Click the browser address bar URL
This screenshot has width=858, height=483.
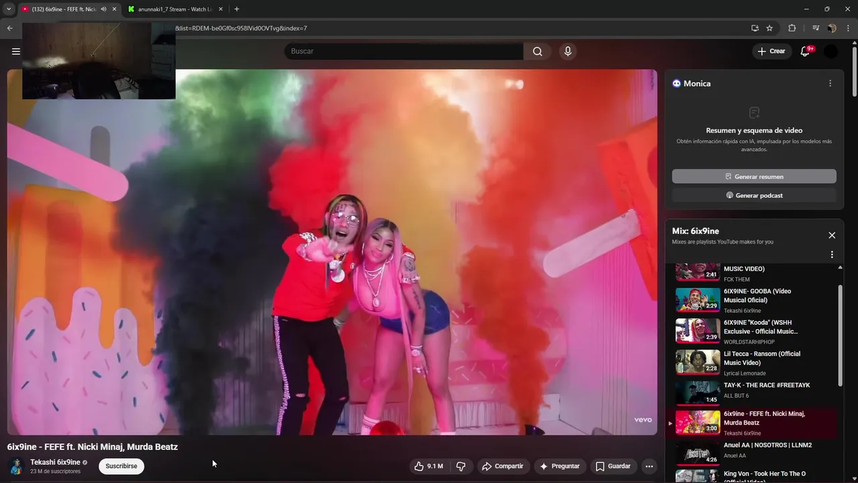click(x=241, y=28)
